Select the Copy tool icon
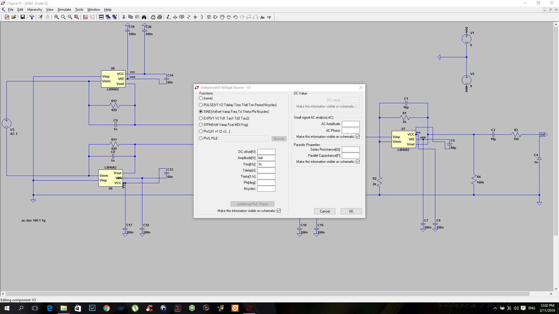This screenshot has width=559, height=314. click(x=130, y=17)
